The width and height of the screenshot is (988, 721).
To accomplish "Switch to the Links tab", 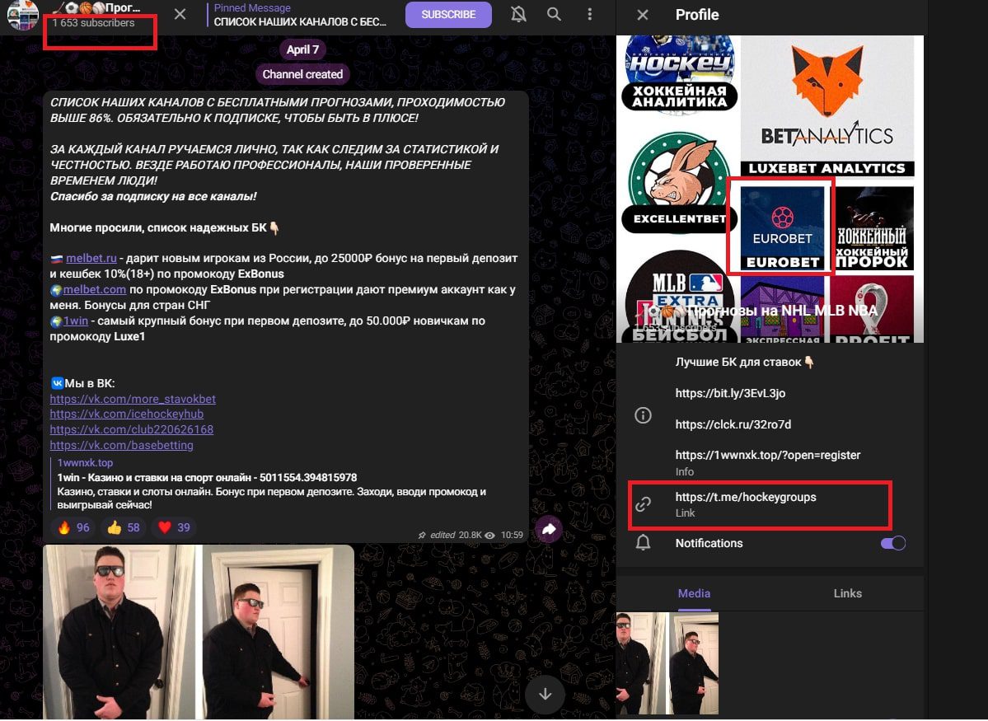I will click(847, 593).
